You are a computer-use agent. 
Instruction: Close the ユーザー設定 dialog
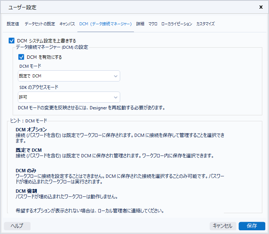coord(261,7)
